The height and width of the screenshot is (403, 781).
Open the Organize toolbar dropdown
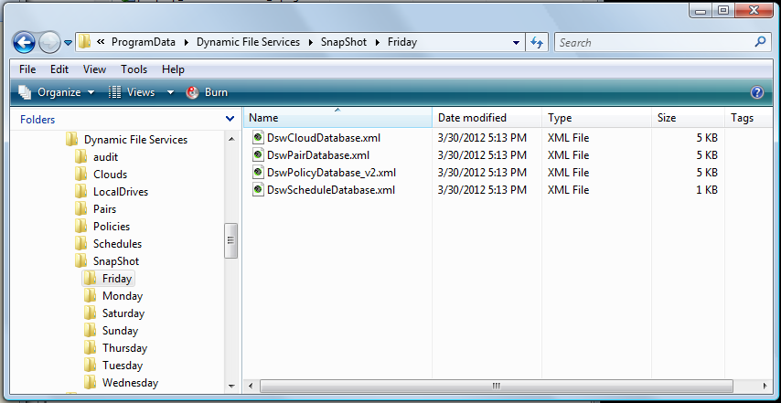[57, 92]
